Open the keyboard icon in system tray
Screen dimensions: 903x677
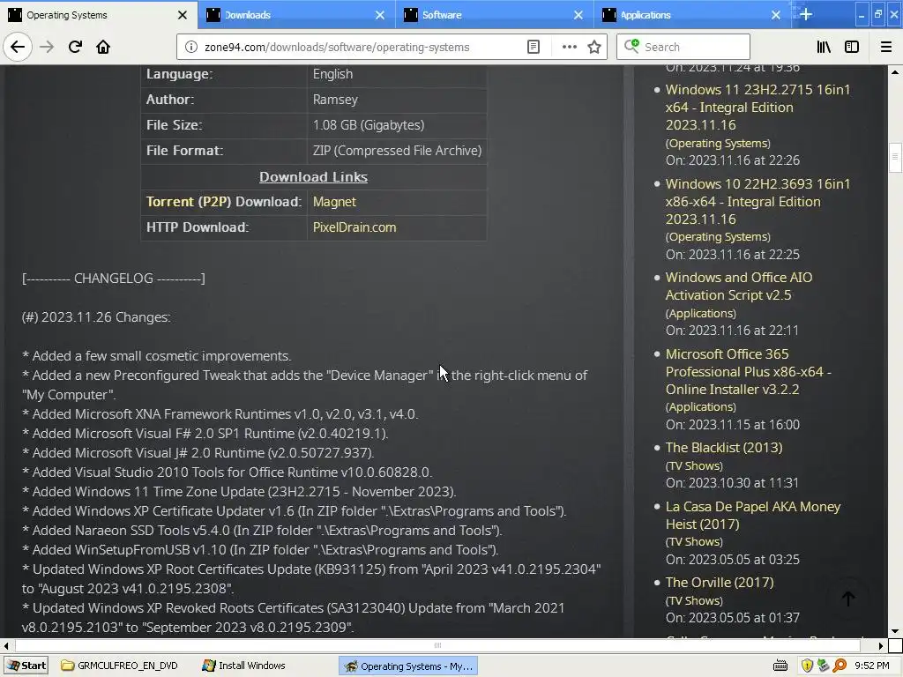click(x=780, y=666)
